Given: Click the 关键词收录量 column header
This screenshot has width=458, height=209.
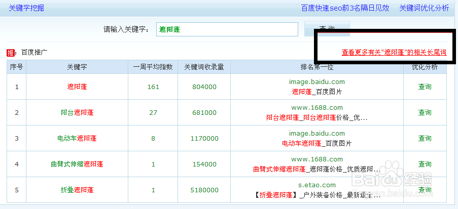Looking at the screenshot, I should coord(204,67).
